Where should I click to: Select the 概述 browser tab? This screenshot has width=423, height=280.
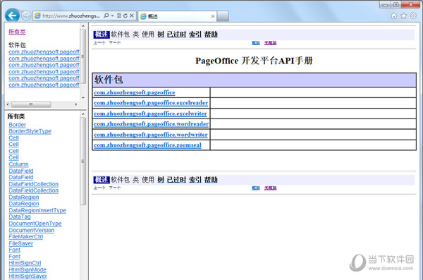177,16
